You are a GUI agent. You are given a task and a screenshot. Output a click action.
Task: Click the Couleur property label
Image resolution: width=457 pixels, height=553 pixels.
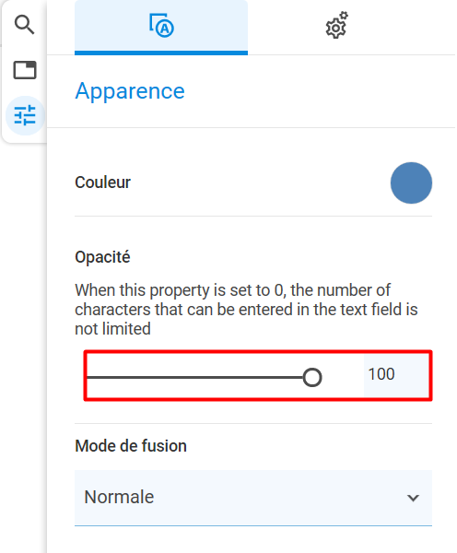(x=102, y=182)
